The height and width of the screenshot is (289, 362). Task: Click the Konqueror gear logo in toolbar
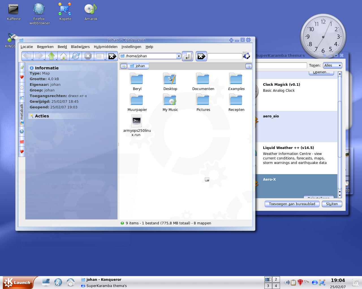point(247,56)
